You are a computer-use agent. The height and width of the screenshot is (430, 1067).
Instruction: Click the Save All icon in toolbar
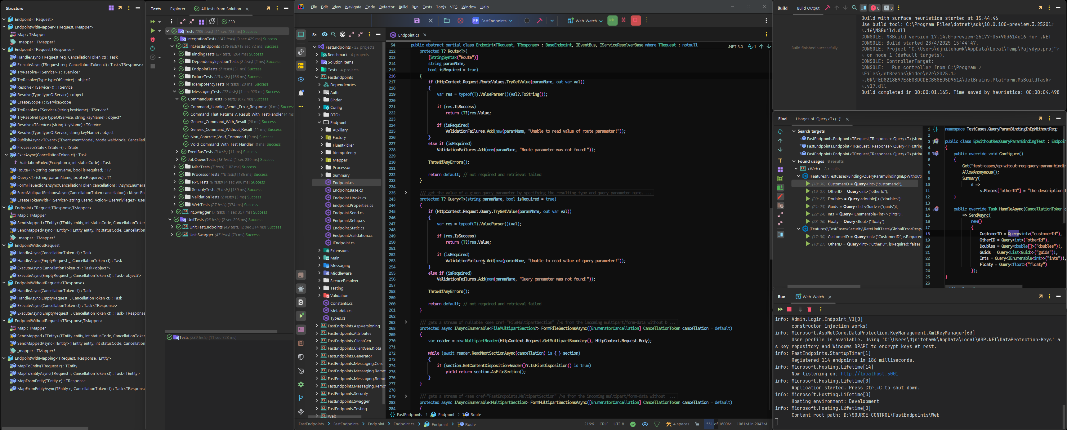(417, 21)
